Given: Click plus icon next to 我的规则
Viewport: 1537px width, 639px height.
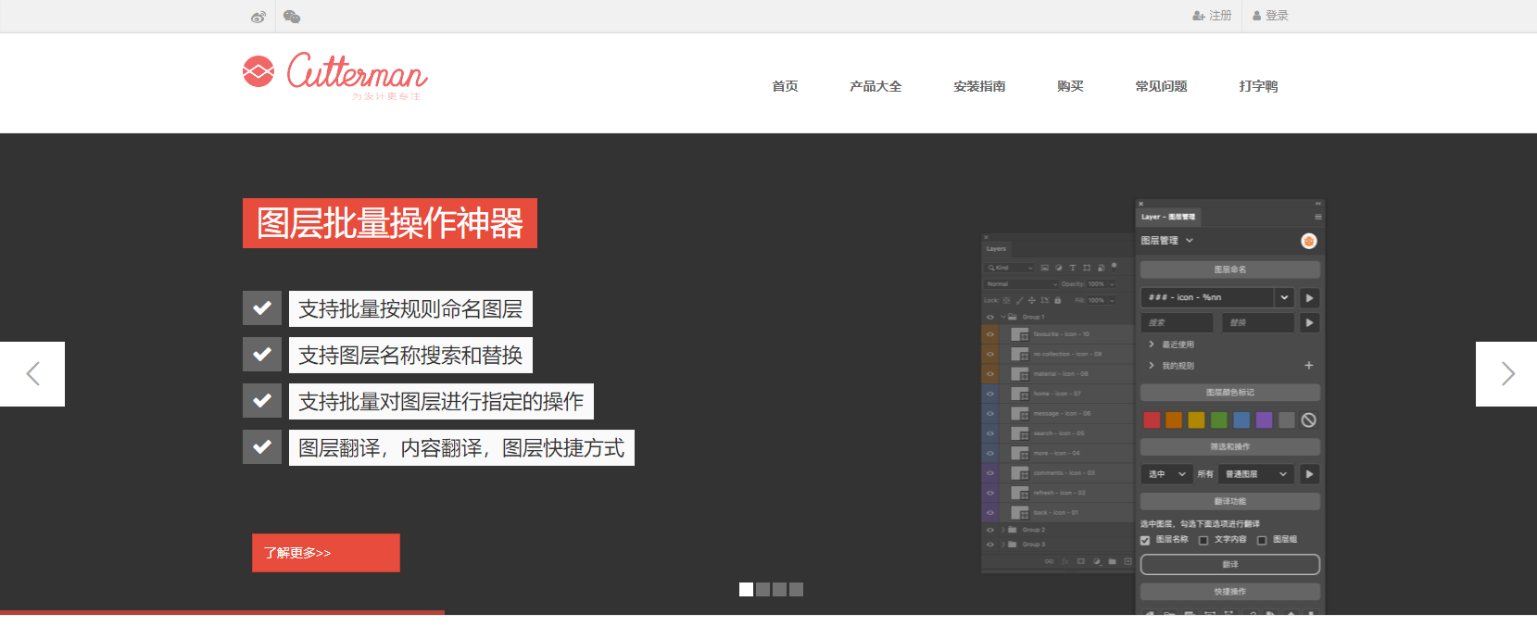Looking at the screenshot, I should click(1308, 366).
